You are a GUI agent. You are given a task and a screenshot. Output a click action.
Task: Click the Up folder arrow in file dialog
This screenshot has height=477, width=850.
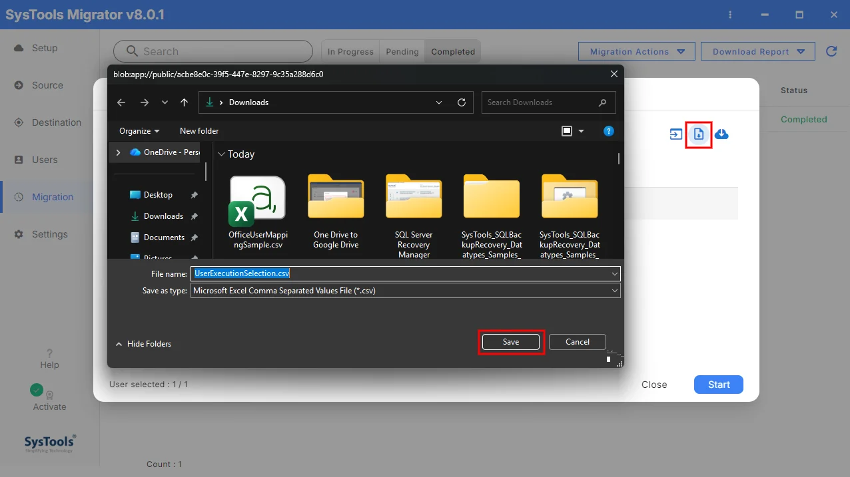185,102
